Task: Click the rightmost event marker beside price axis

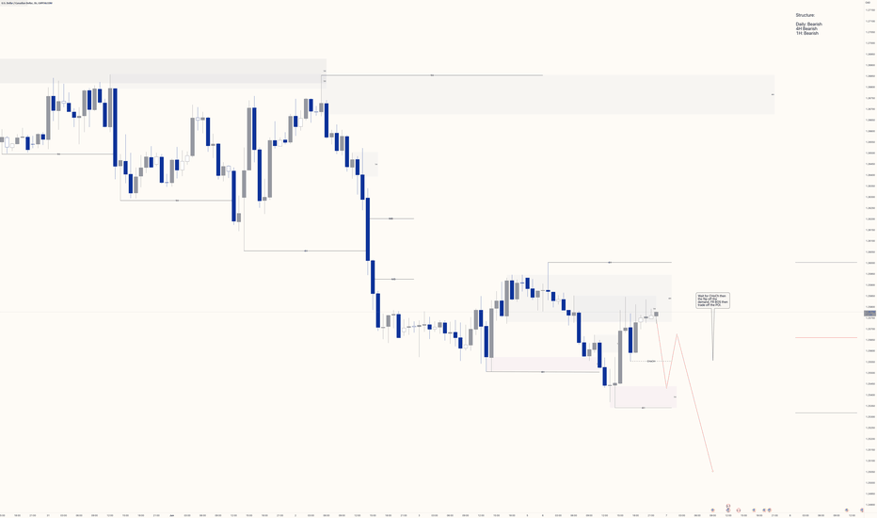Action: click(x=862, y=510)
